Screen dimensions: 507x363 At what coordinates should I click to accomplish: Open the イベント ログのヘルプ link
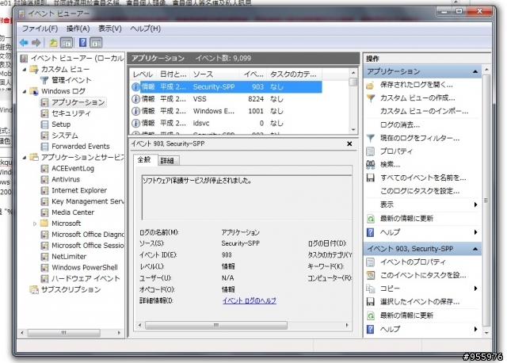tap(250, 300)
